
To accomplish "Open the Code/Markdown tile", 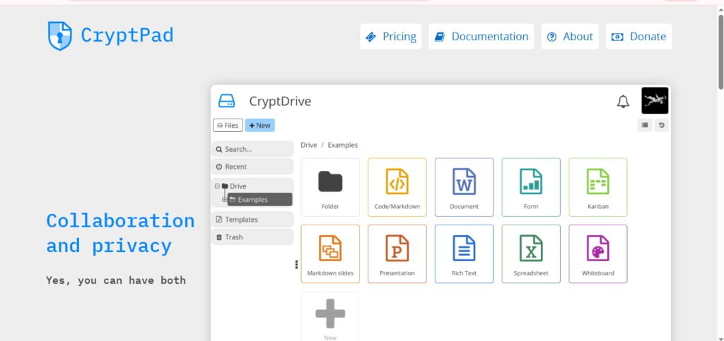I will pyautogui.click(x=397, y=187).
